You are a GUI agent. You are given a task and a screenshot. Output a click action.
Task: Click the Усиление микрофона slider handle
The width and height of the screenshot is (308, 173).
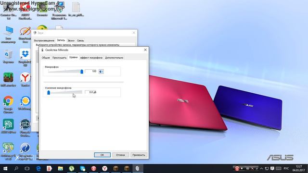point(49,92)
